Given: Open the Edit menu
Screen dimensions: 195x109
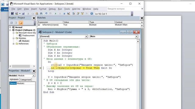Looking at the screenshot, I should [x=19, y=9].
